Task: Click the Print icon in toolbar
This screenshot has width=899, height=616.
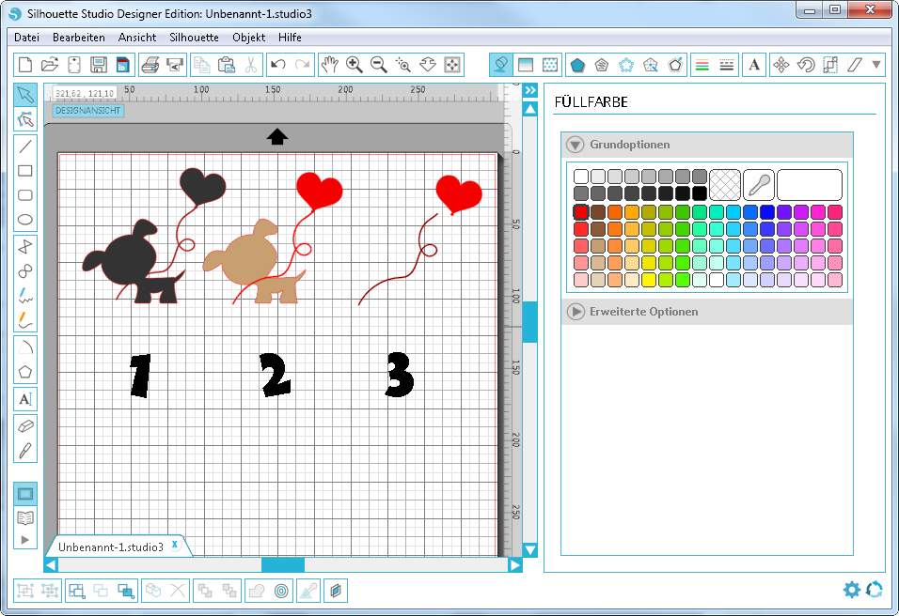Action: (x=150, y=65)
